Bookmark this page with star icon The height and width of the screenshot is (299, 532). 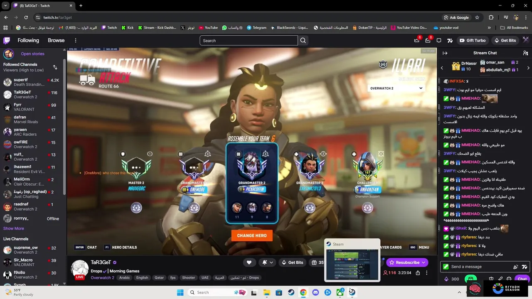click(477, 17)
